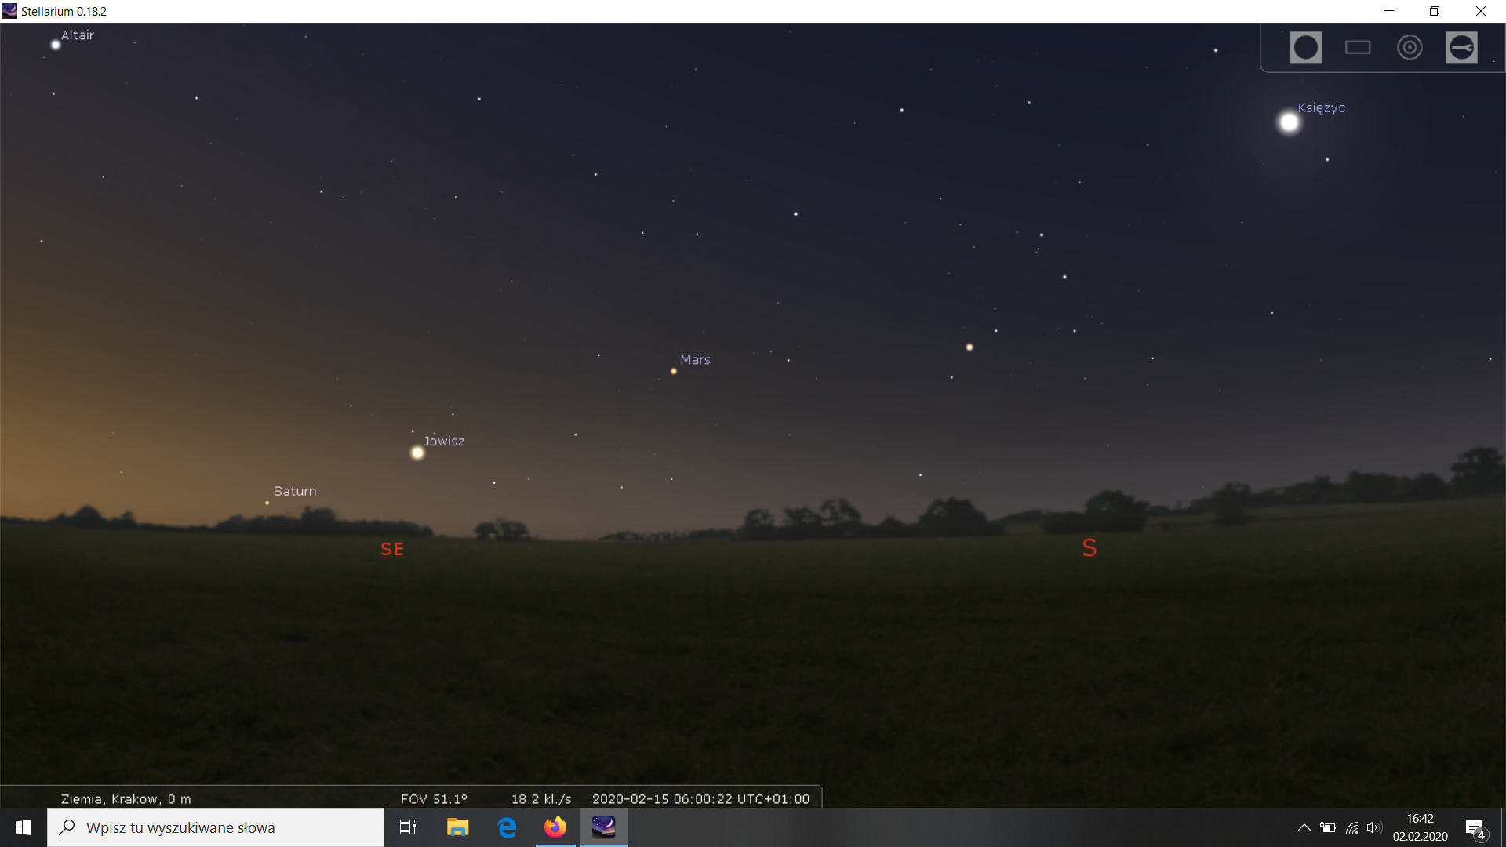The image size is (1506, 847).
Task: Select planet Mars in the sky
Action: (674, 371)
